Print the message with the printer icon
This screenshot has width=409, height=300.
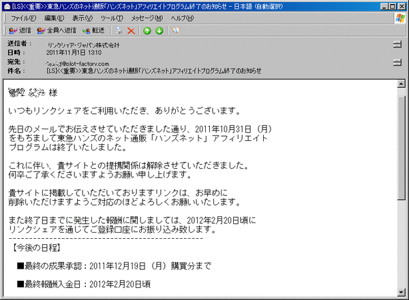(x=119, y=31)
